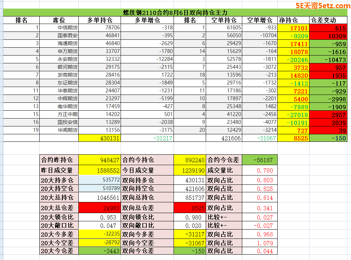351x260 pixels.
Task: Click the 多单增仓 column header
Action: pyautogui.click(x=147, y=20)
